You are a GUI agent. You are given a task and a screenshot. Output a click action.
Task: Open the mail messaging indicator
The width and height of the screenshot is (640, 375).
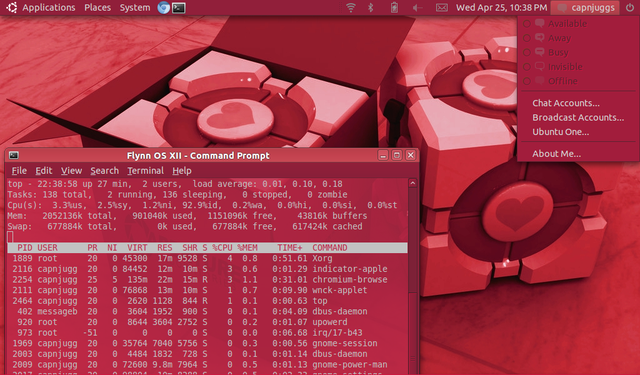point(442,7)
